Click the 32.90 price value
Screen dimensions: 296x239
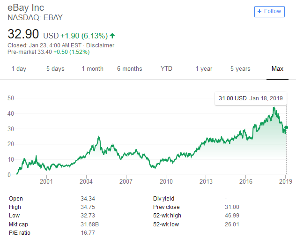pos(23,34)
